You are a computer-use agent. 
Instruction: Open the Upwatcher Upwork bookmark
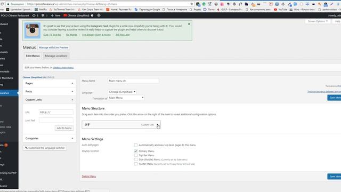pos(19,10)
